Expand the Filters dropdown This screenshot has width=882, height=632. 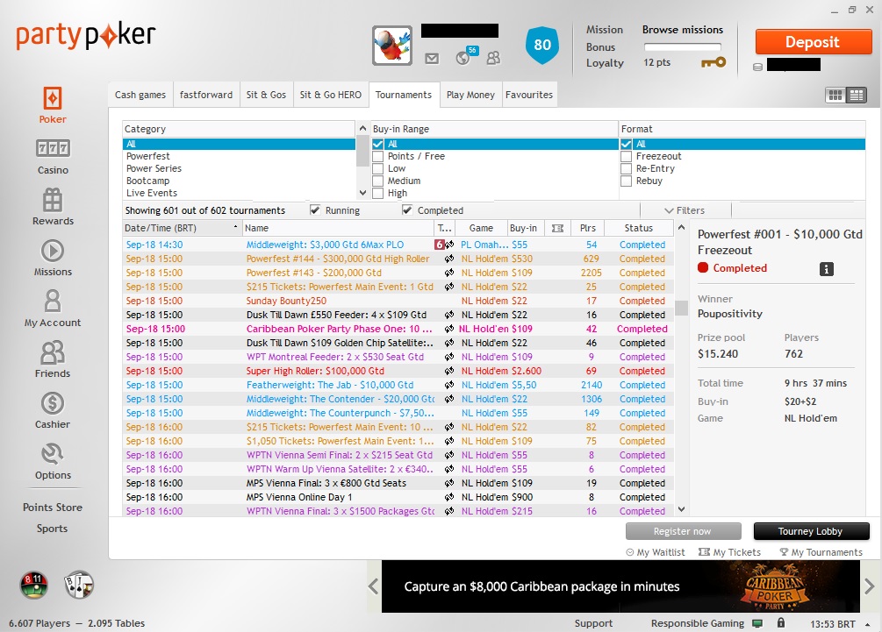coord(685,210)
